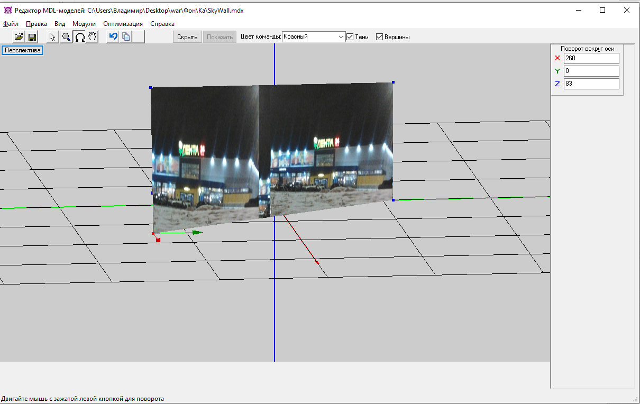Click the copy documents icon

(126, 37)
